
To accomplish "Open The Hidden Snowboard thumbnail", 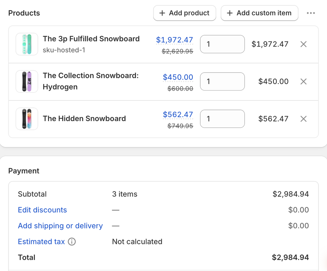I will coord(27,119).
